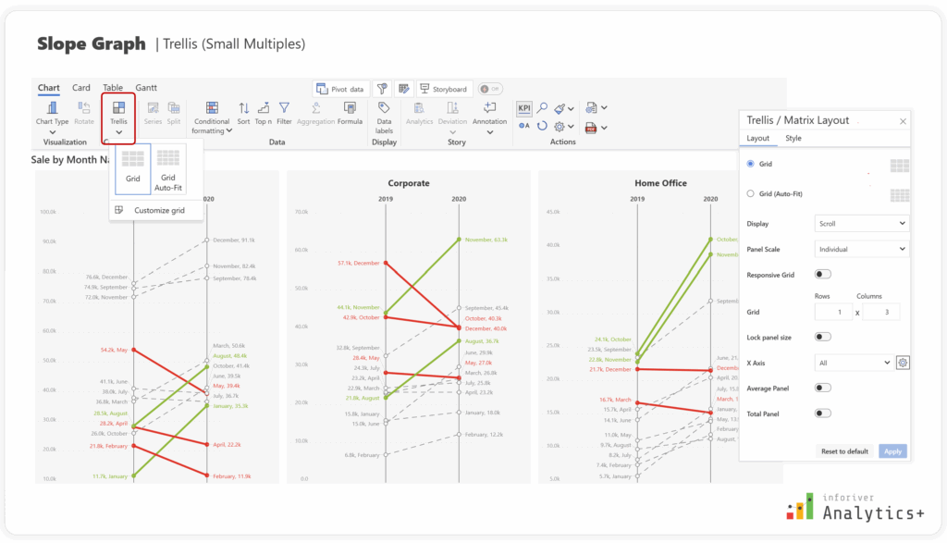Click the X Axis settings gear

point(903,363)
